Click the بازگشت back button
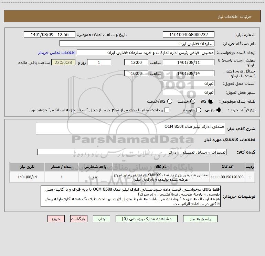The image size is (265, 256). [79, 219]
